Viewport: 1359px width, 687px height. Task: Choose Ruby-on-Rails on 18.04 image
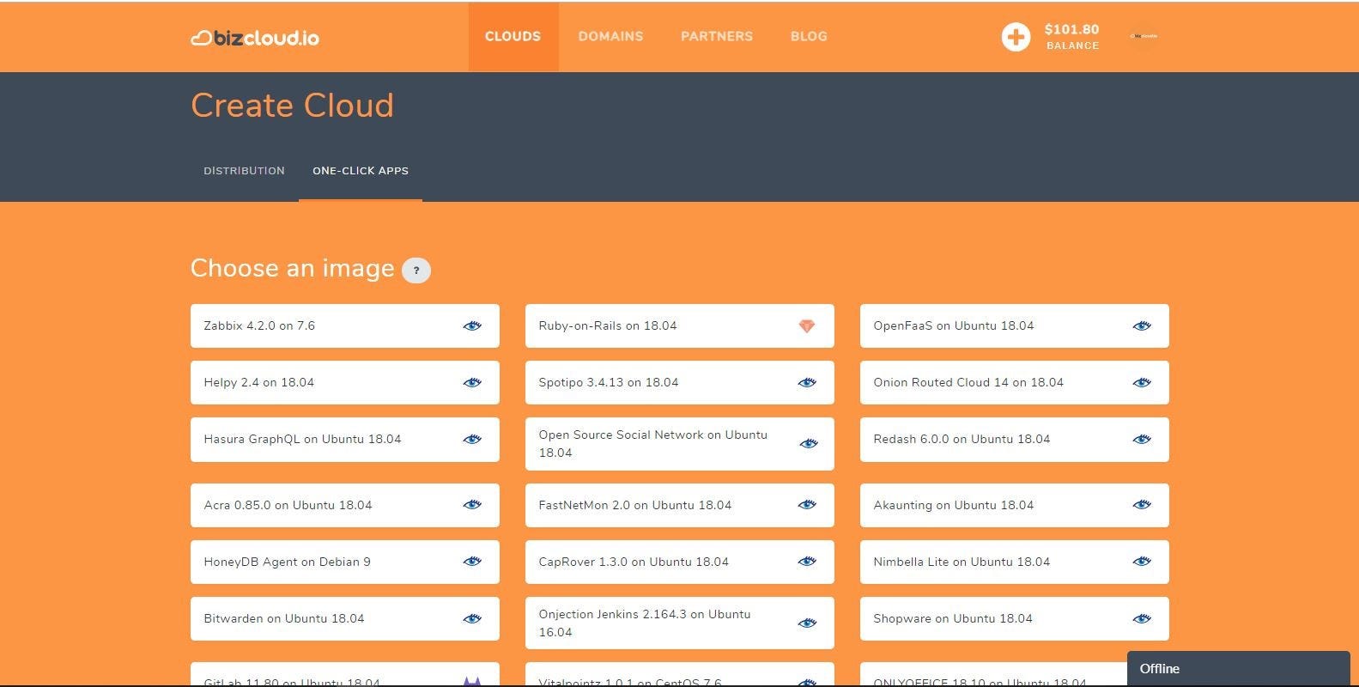(680, 325)
